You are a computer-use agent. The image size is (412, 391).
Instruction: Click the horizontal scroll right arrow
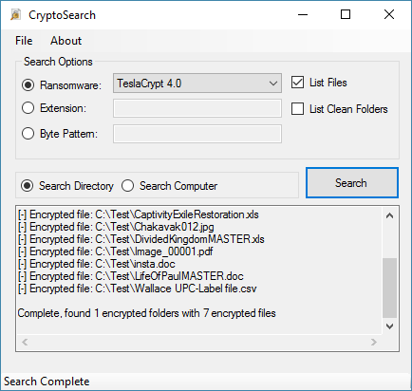tap(374, 342)
